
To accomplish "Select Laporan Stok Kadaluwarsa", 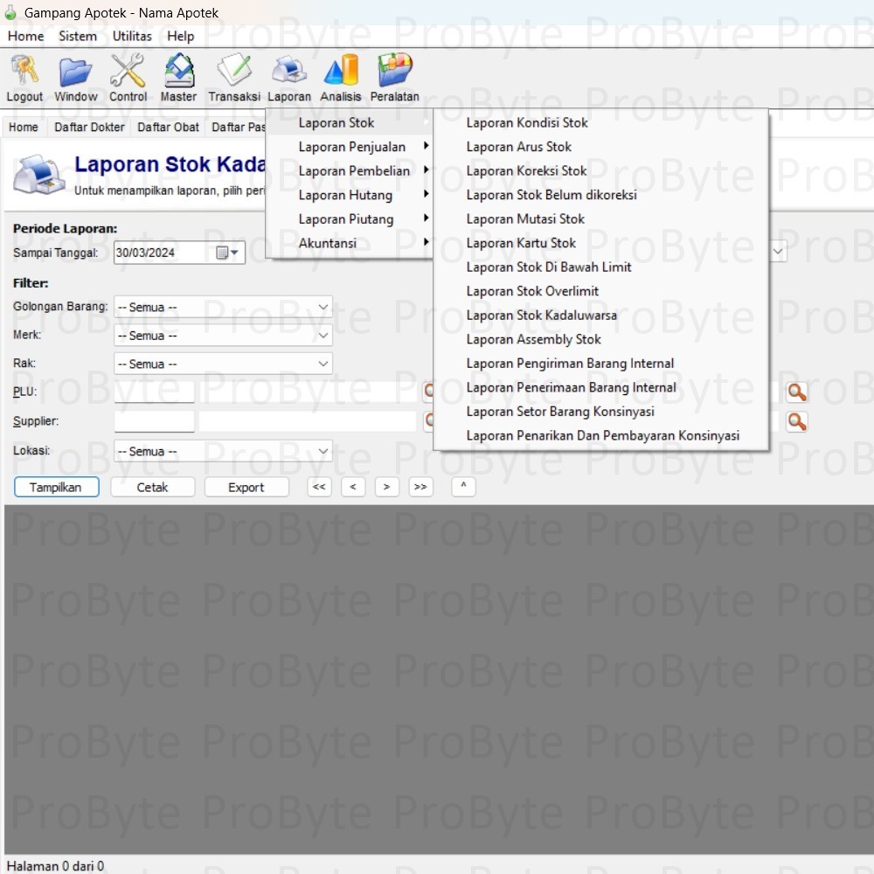I will [601, 315].
